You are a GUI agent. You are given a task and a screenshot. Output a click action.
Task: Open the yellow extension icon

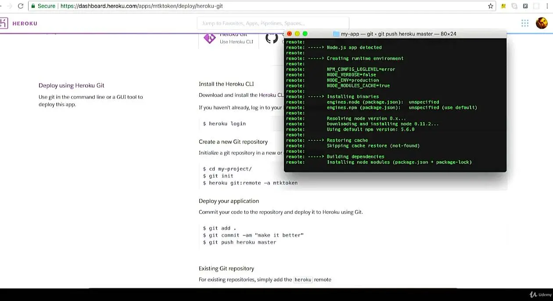click(x=503, y=6)
